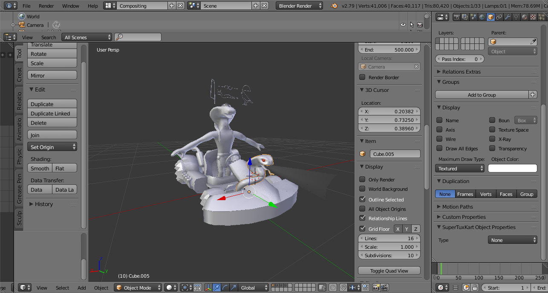Open the Render menu

point(46,6)
